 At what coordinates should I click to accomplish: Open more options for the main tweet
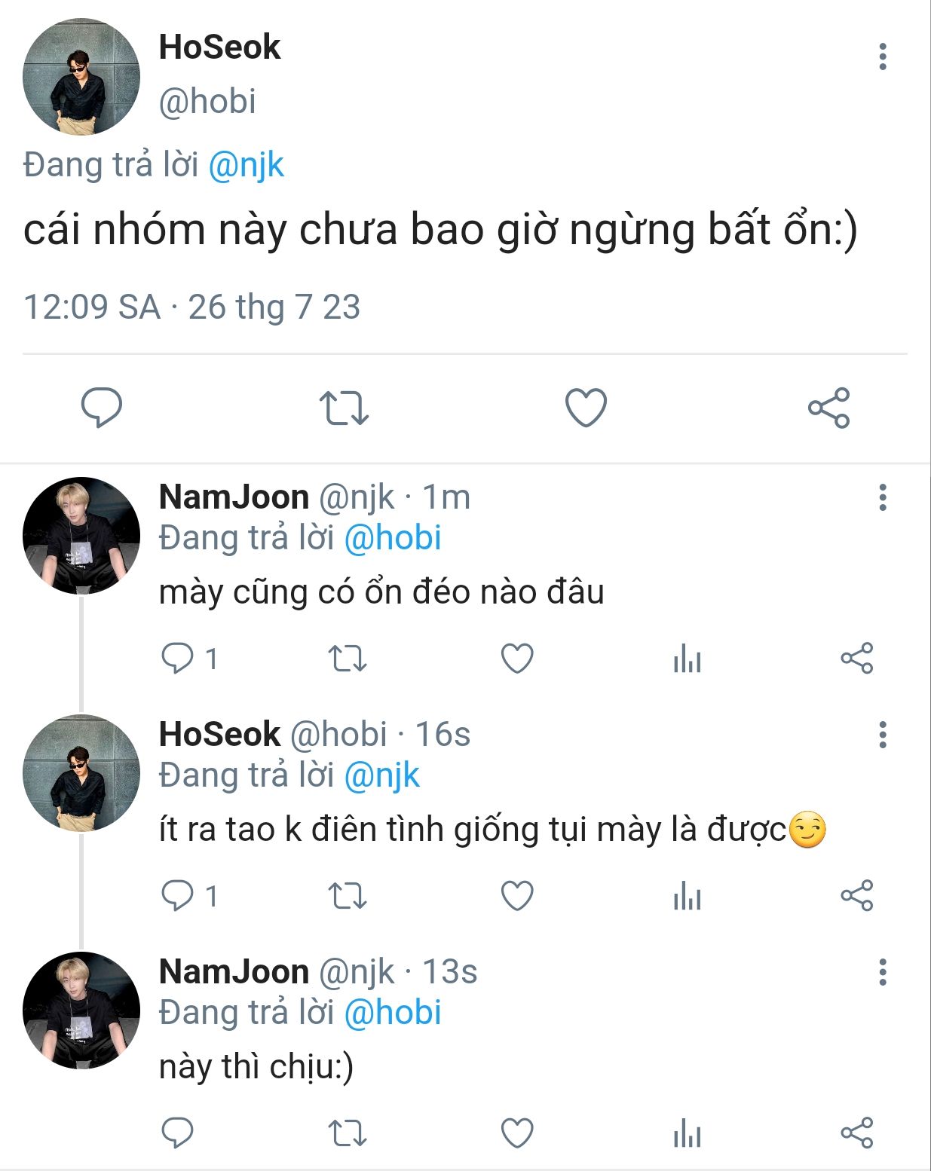click(x=882, y=57)
